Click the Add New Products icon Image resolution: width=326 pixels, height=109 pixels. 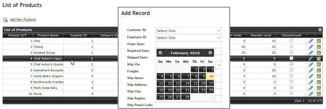(5, 20)
